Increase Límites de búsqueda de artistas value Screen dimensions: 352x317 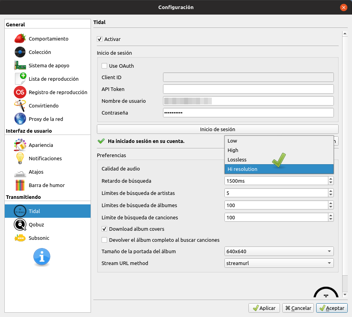[331, 191]
